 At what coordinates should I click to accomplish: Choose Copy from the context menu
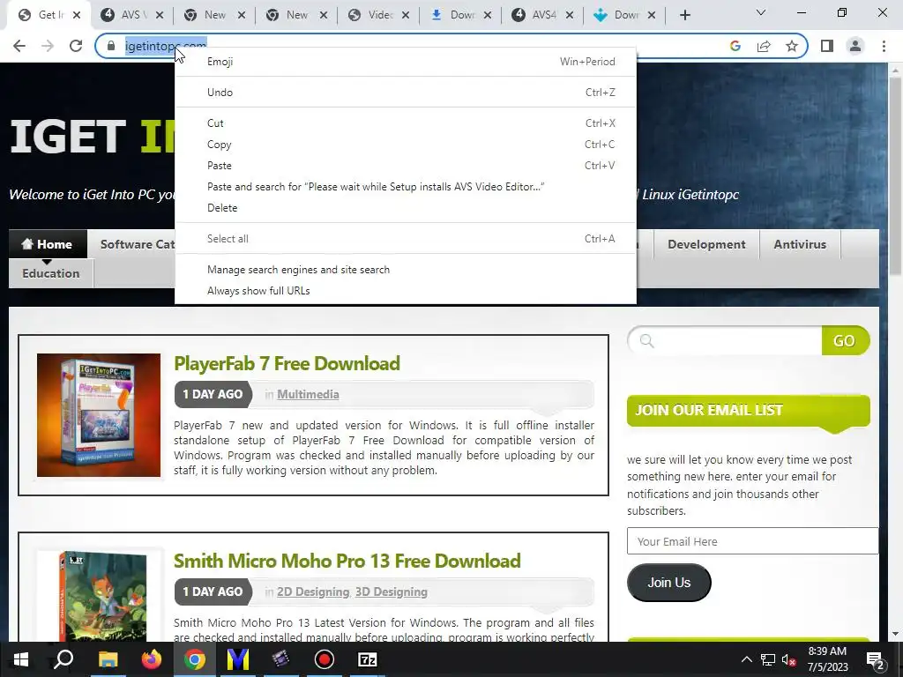406,145
